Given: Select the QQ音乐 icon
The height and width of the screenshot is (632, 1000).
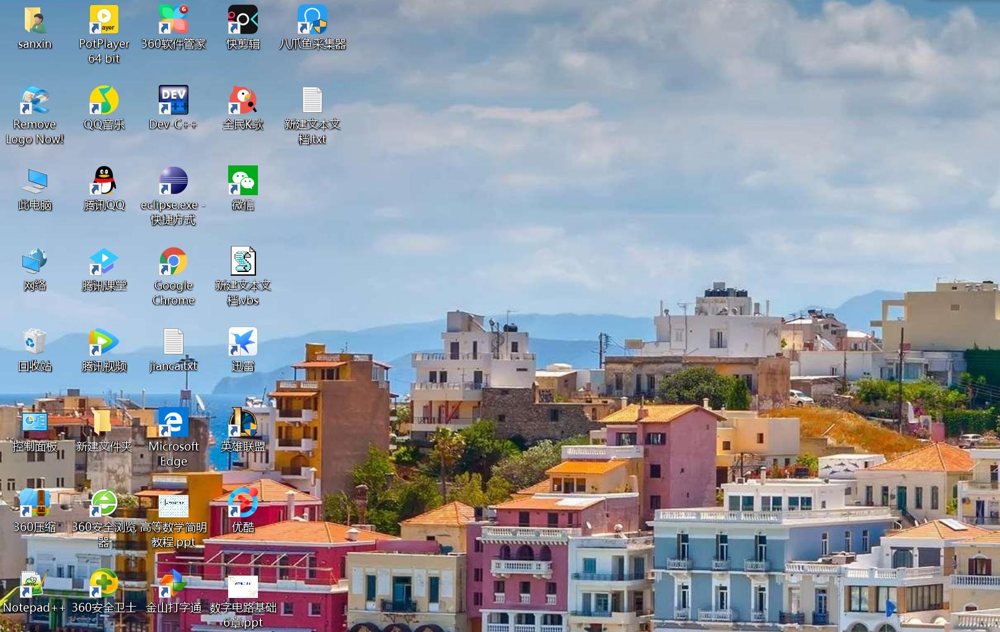Looking at the screenshot, I should click(104, 101).
